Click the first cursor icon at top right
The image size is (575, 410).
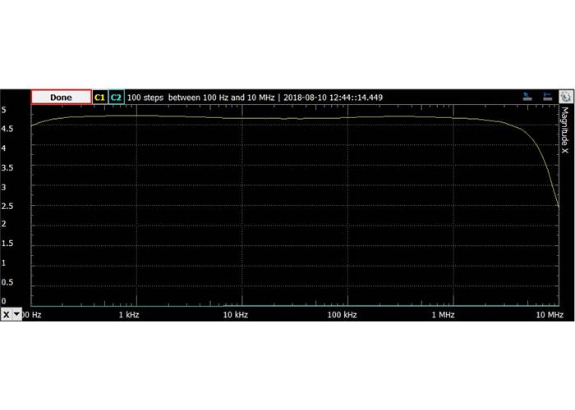pos(528,97)
